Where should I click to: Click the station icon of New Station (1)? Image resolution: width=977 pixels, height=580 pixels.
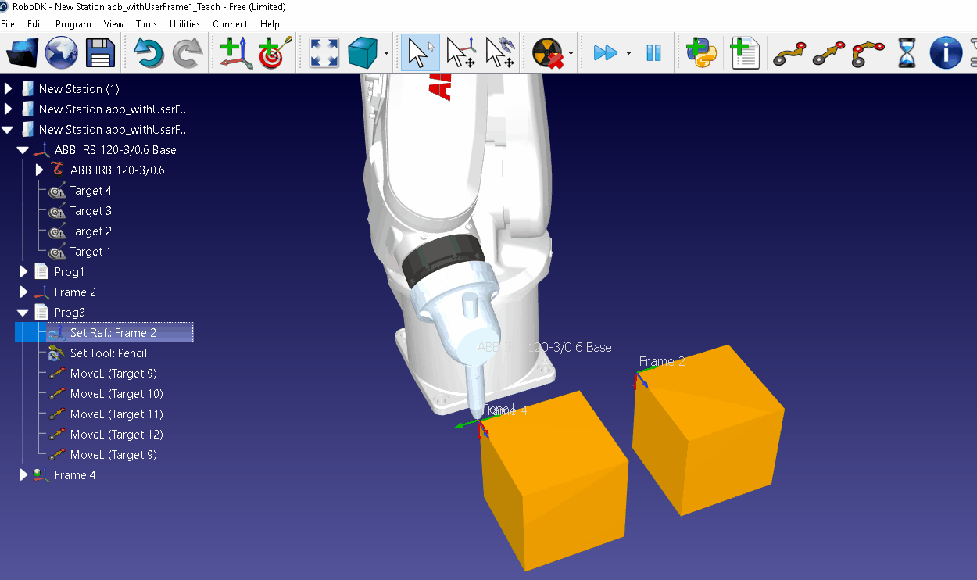tap(27, 89)
